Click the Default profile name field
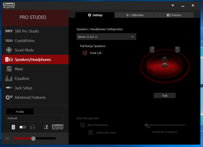This screenshot has width=203, height=147. click(35, 118)
